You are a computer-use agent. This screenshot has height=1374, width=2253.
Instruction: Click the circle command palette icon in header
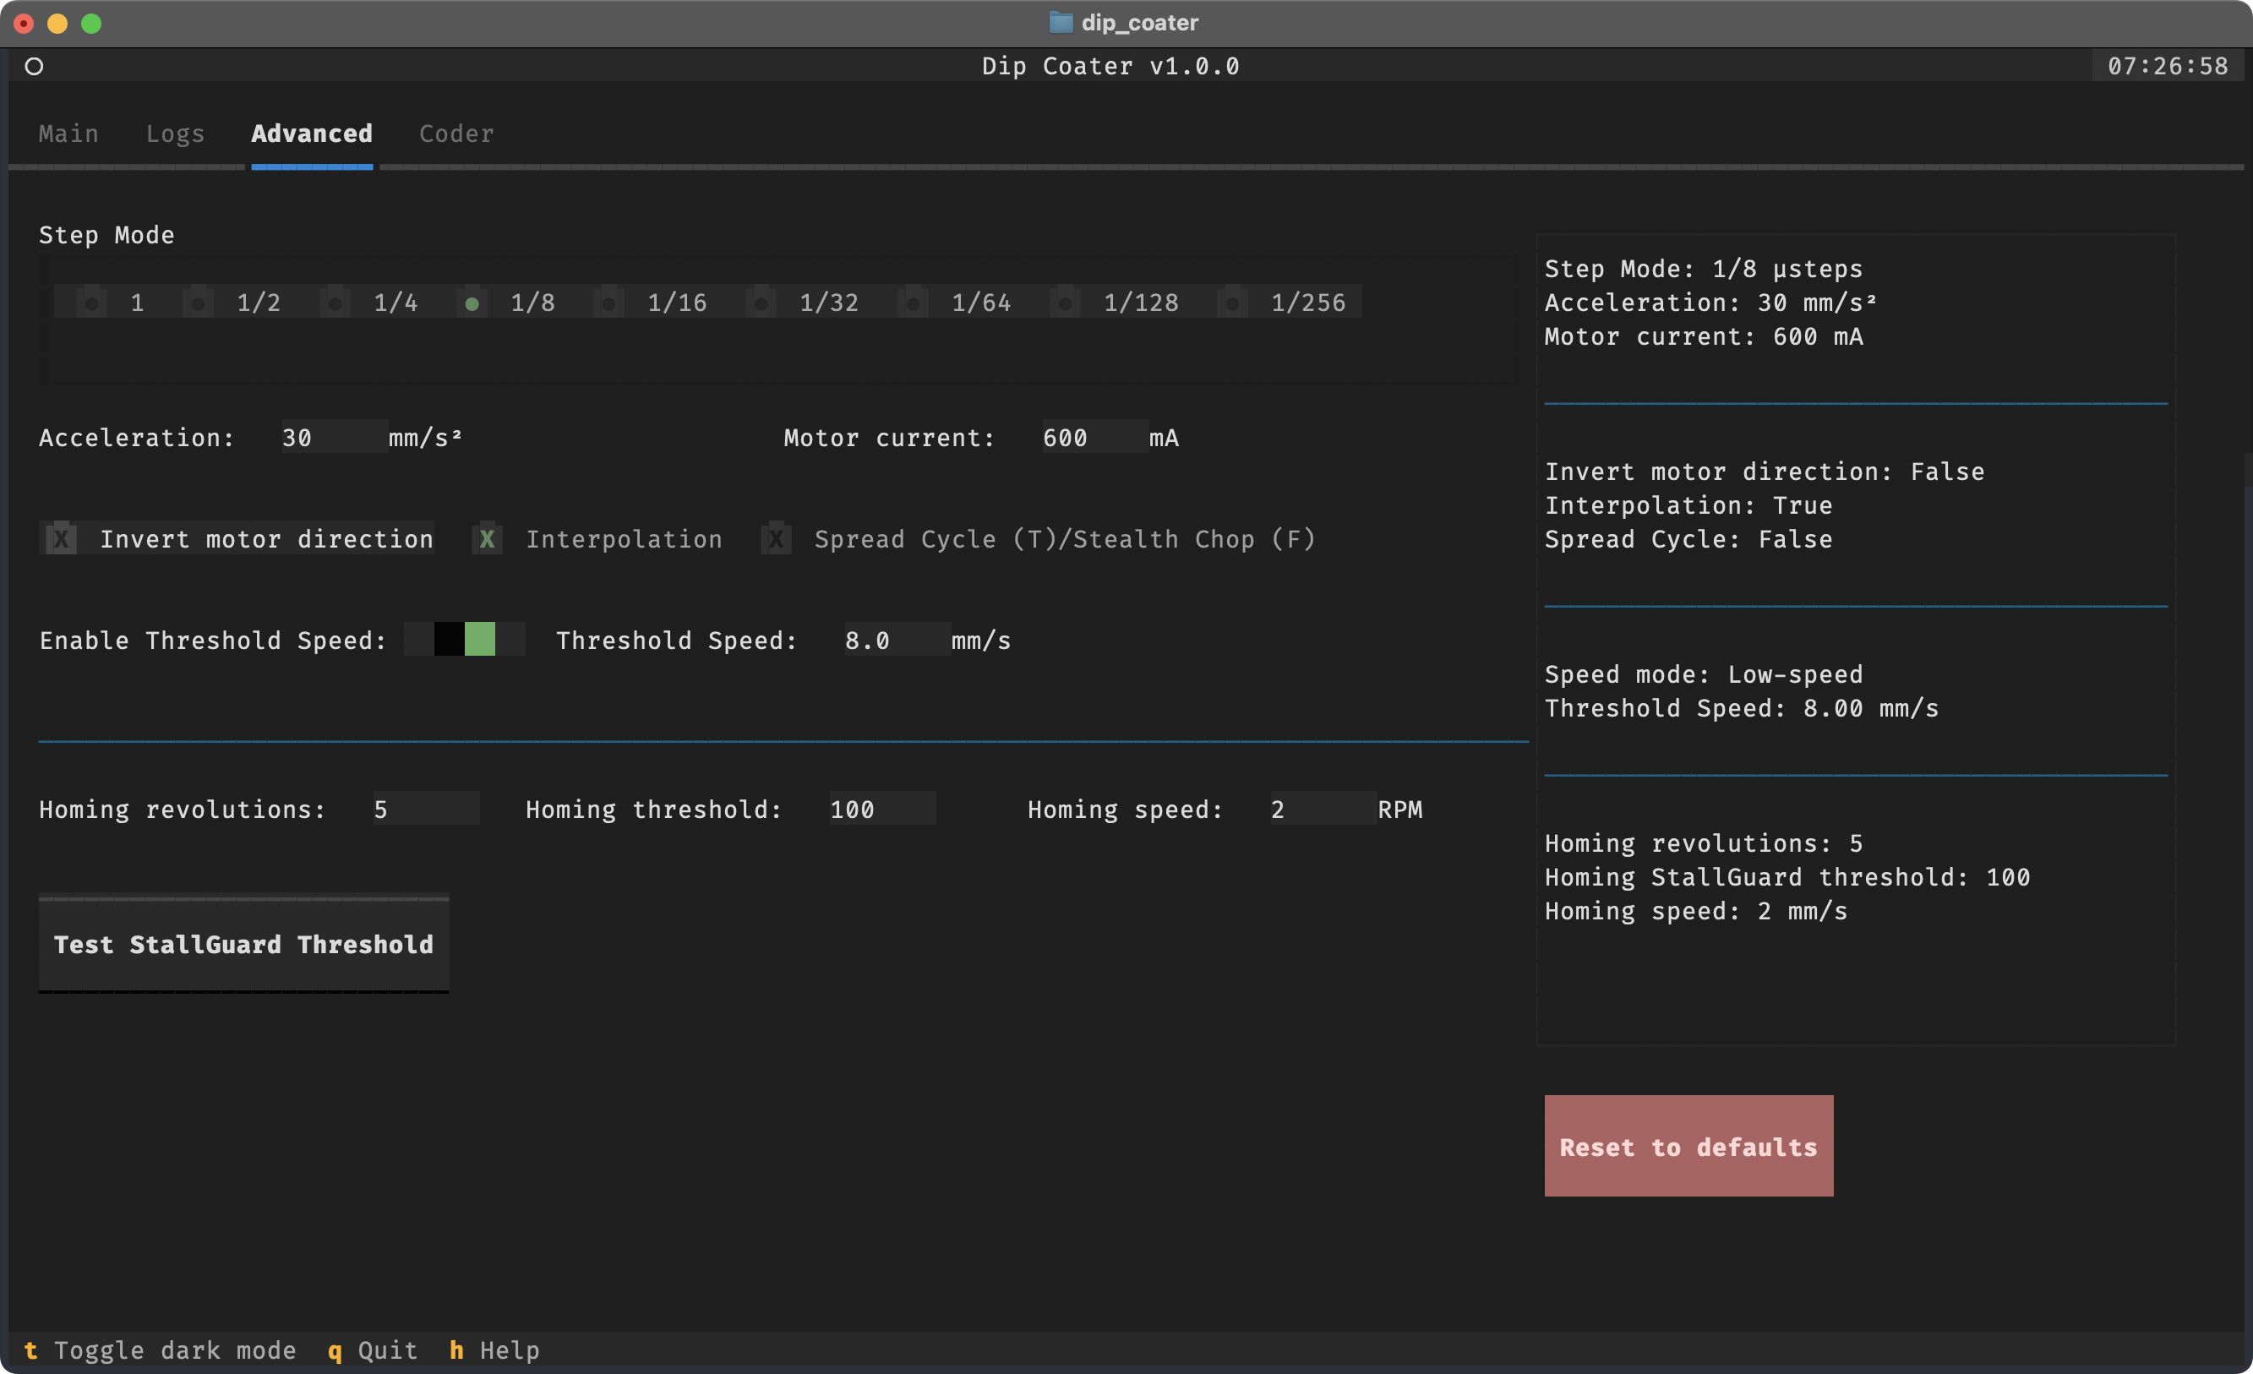click(x=34, y=66)
